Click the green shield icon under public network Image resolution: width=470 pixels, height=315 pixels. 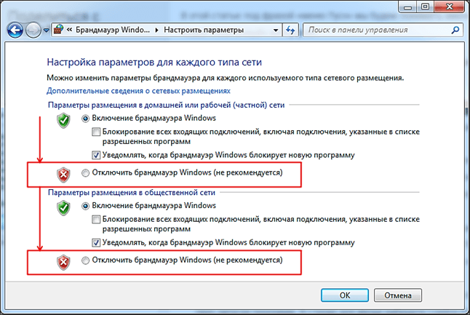(63, 208)
